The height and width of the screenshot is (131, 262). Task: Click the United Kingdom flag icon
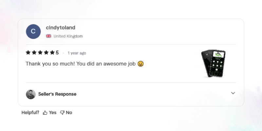[x=48, y=36]
